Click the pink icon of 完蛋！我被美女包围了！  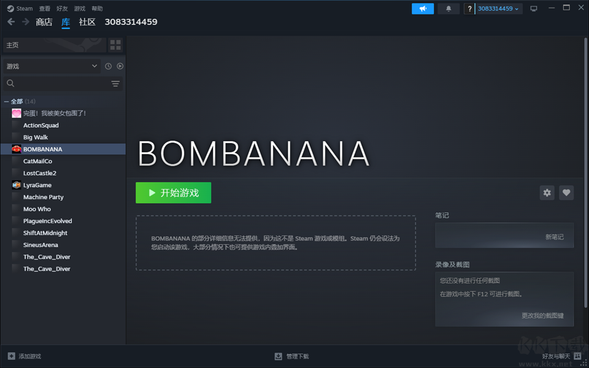click(x=17, y=113)
